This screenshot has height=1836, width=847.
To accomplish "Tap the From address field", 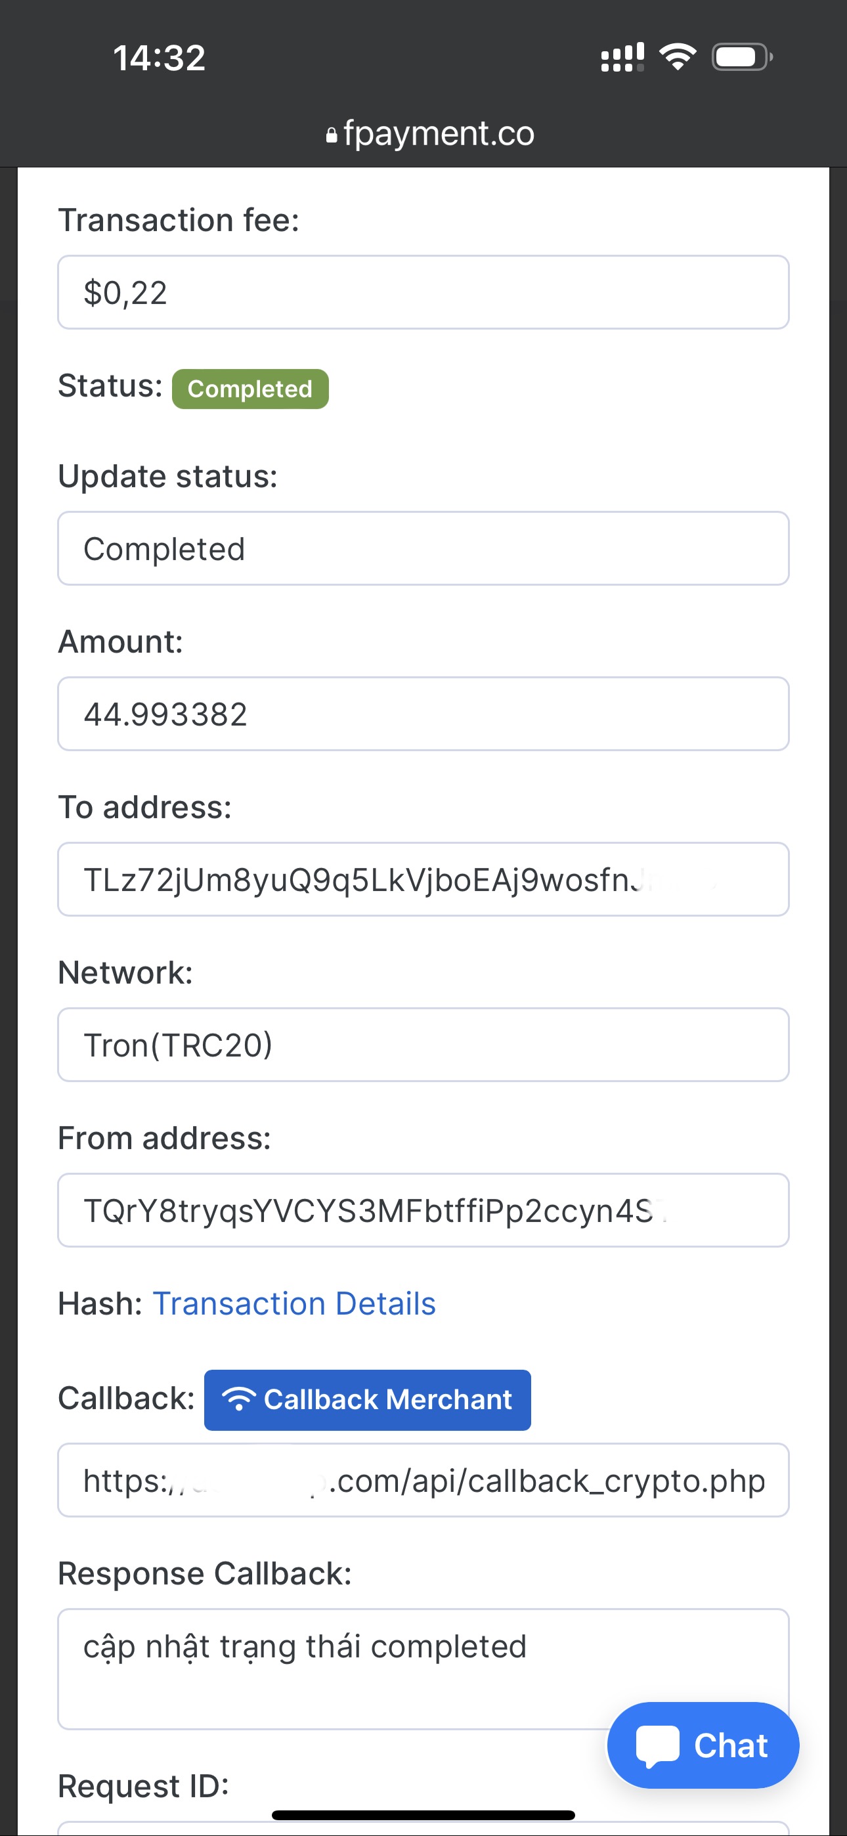I will (x=423, y=1210).
